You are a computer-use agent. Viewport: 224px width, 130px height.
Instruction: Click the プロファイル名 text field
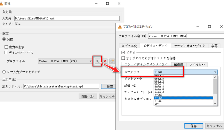(x=186, y=36)
